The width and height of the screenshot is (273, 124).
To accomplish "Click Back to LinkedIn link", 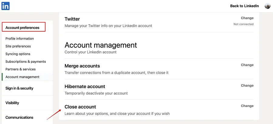I will (x=244, y=6).
